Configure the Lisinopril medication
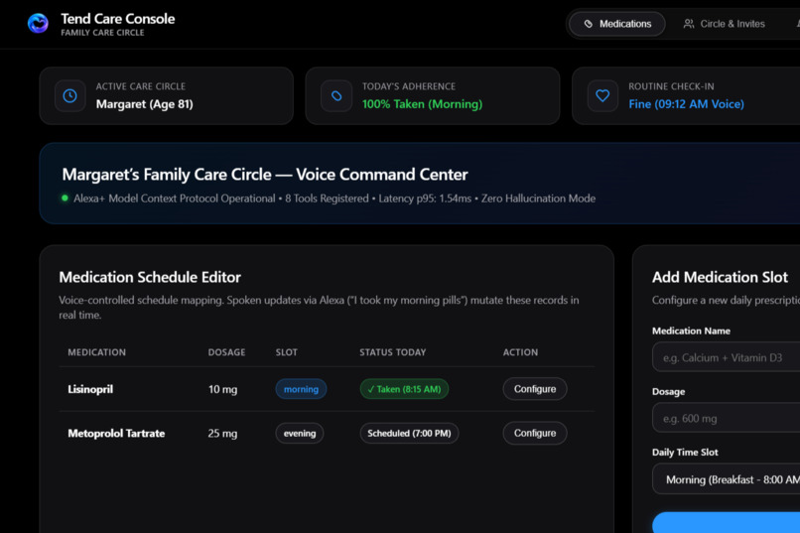The width and height of the screenshot is (800, 533). 535,389
